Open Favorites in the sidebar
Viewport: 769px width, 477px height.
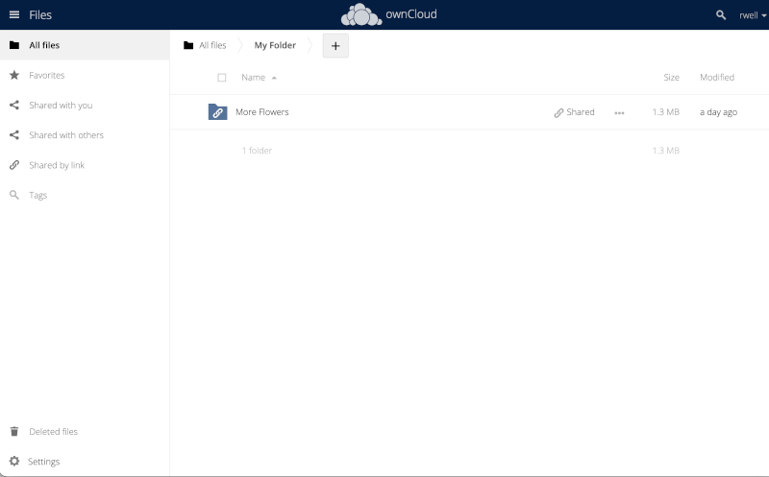[x=85, y=75]
